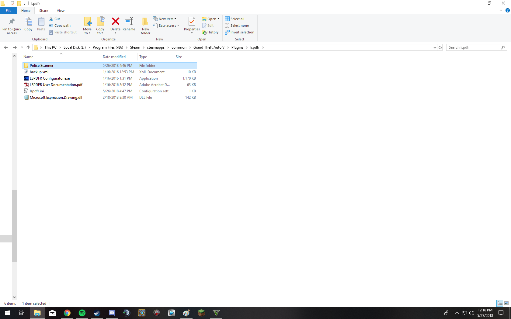Open the Action Center notifications
Screen dimensions: 511x319
point(501,313)
